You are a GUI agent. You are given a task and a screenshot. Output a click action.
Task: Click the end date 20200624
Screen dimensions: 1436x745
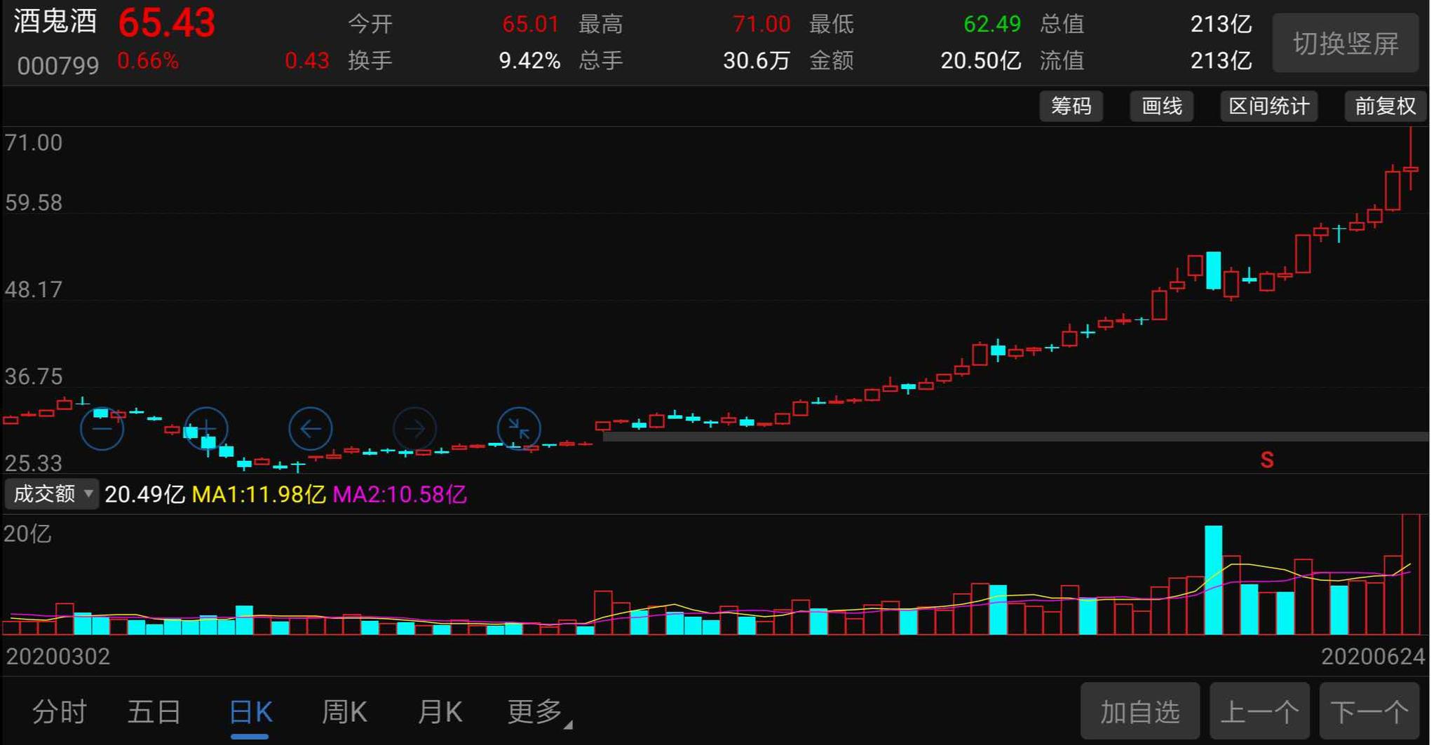1373,657
